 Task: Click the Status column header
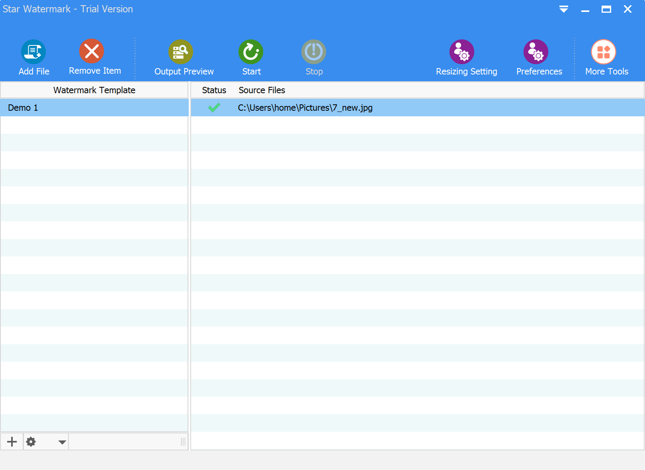click(214, 90)
